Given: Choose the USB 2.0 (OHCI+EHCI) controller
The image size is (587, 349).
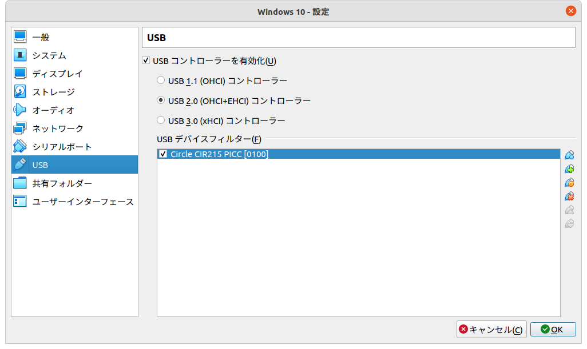Looking at the screenshot, I should point(161,101).
